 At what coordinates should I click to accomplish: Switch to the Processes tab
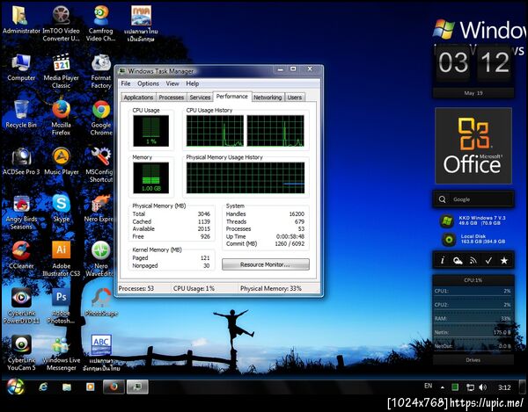pyautogui.click(x=171, y=98)
